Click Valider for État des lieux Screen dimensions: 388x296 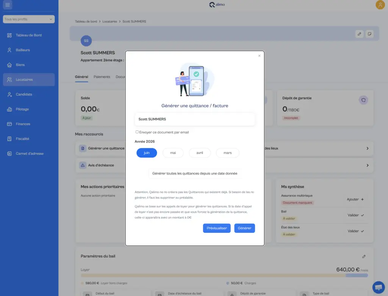coord(356,231)
